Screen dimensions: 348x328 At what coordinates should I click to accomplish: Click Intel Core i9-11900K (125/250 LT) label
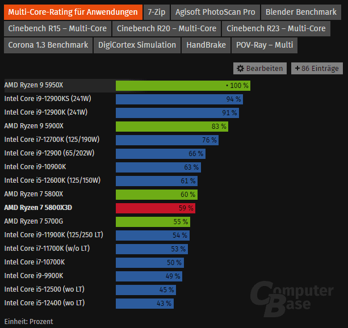coord(54,235)
